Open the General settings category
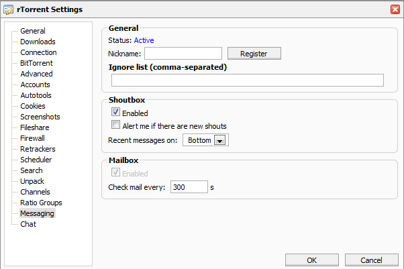 tap(32, 31)
